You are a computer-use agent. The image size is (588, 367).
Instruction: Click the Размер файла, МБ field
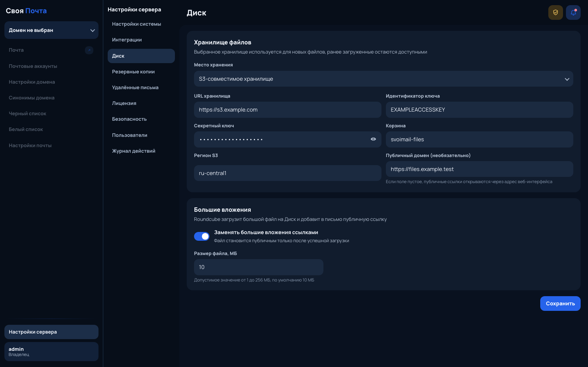259,267
